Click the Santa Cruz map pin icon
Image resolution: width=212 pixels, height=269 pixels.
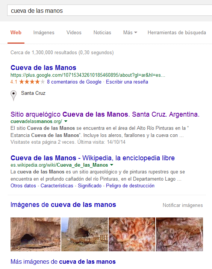tap(14, 96)
